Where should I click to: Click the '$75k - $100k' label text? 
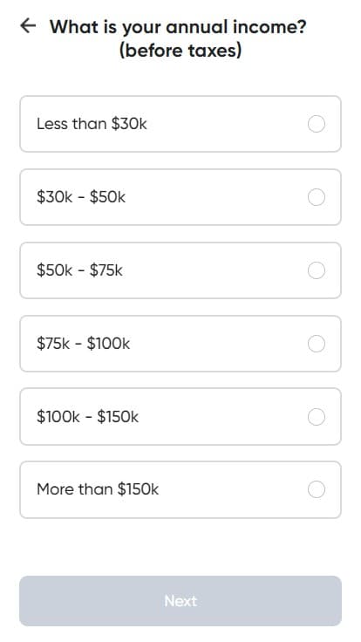(x=83, y=344)
